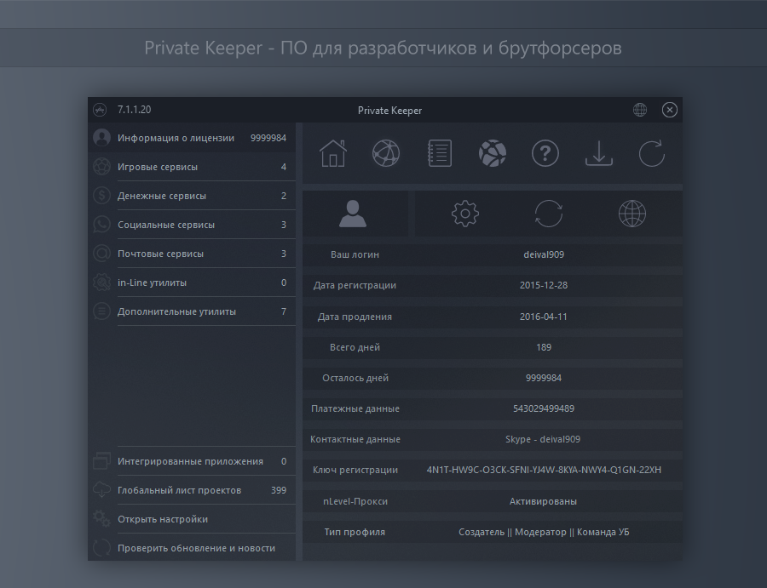Click the language globe in title bar
This screenshot has width=767, height=588.
click(640, 110)
